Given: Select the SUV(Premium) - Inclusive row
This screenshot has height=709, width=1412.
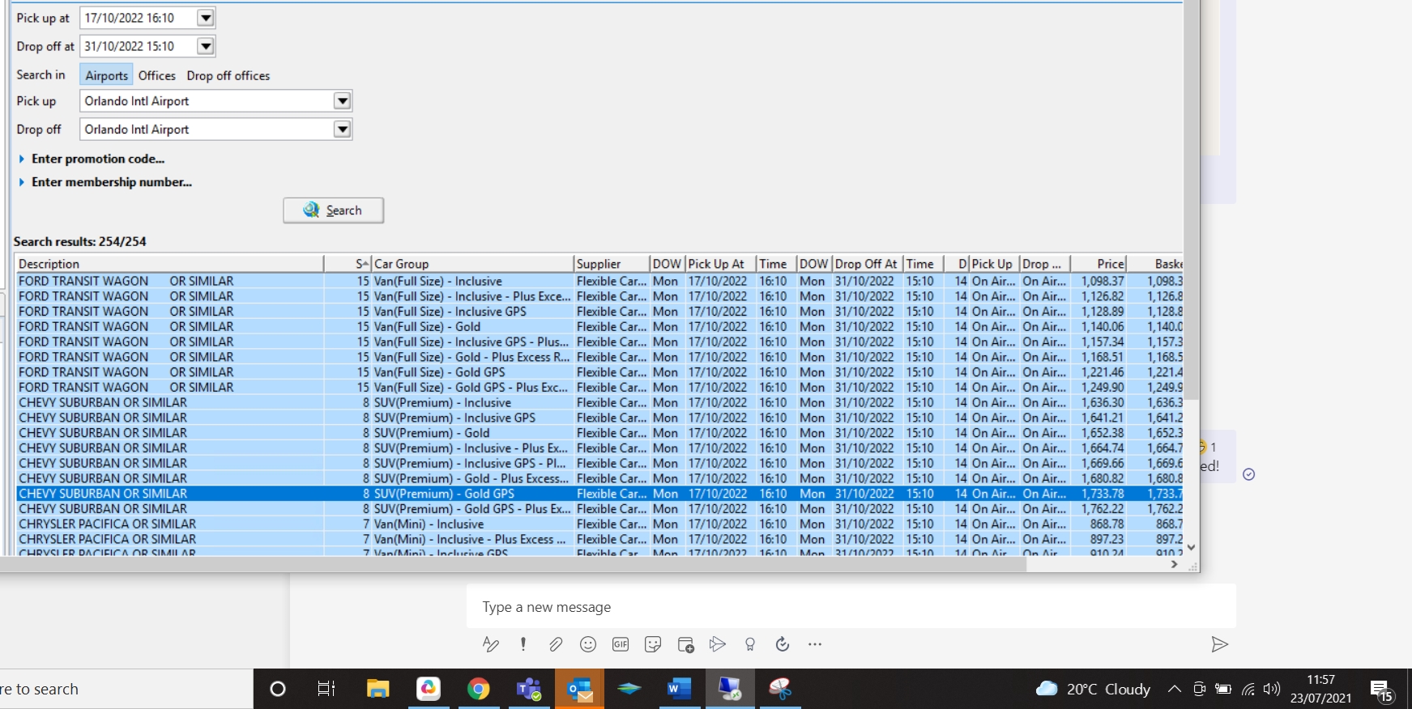Looking at the screenshot, I should coord(599,403).
